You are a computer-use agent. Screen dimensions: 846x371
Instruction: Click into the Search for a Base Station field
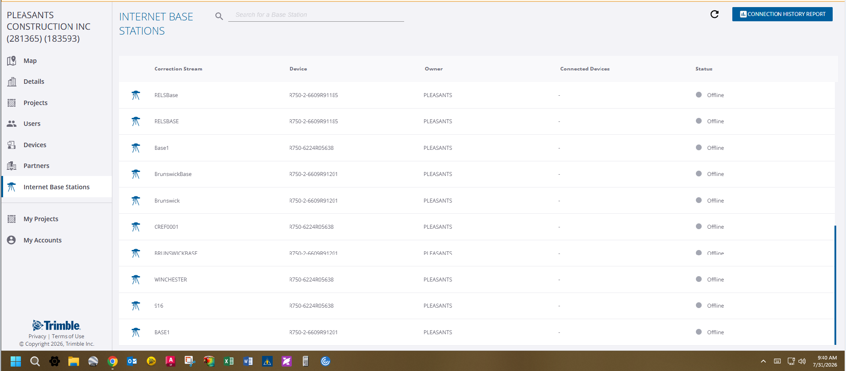(316, 15)
